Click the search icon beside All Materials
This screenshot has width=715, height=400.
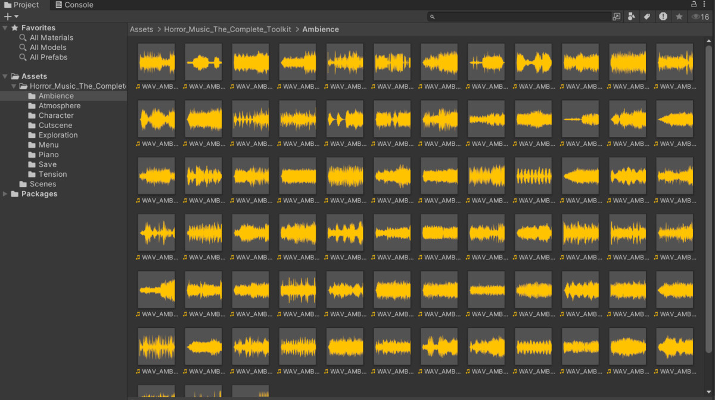point(23,37)
